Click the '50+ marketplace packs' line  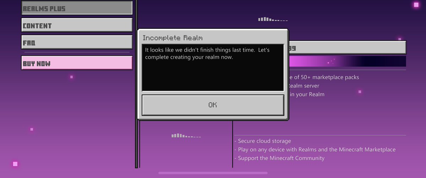coord(324,77)
